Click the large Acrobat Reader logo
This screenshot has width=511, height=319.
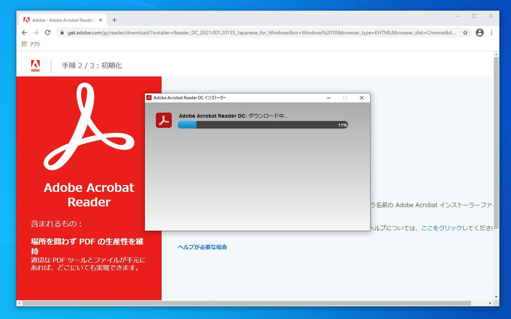[89, 127]
